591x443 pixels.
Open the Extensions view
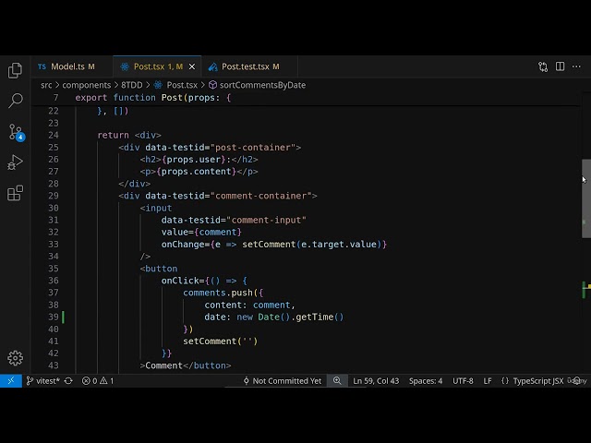(15, 193)
